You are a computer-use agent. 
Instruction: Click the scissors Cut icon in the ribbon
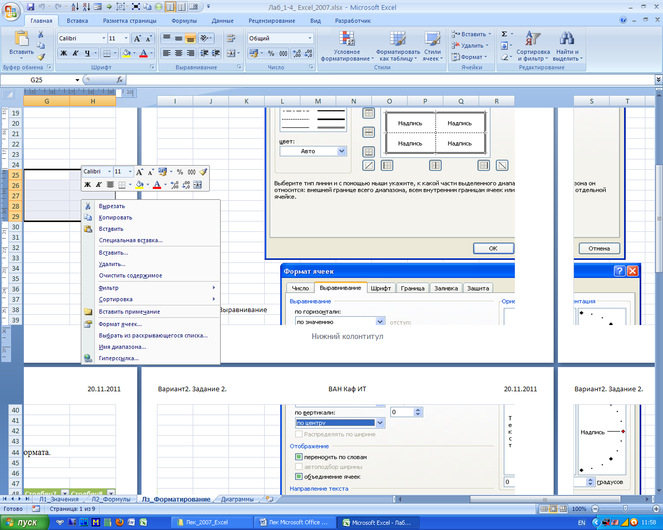tap(40, 35)
